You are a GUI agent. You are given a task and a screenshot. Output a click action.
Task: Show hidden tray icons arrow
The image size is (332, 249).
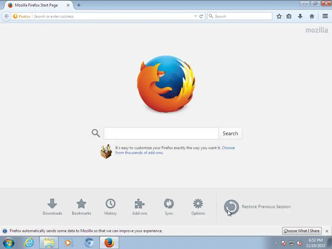coord(276,243)
